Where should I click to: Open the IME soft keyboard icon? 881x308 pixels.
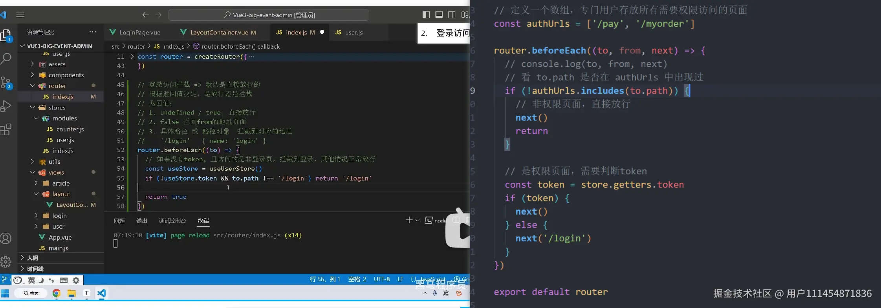[64, 280]
